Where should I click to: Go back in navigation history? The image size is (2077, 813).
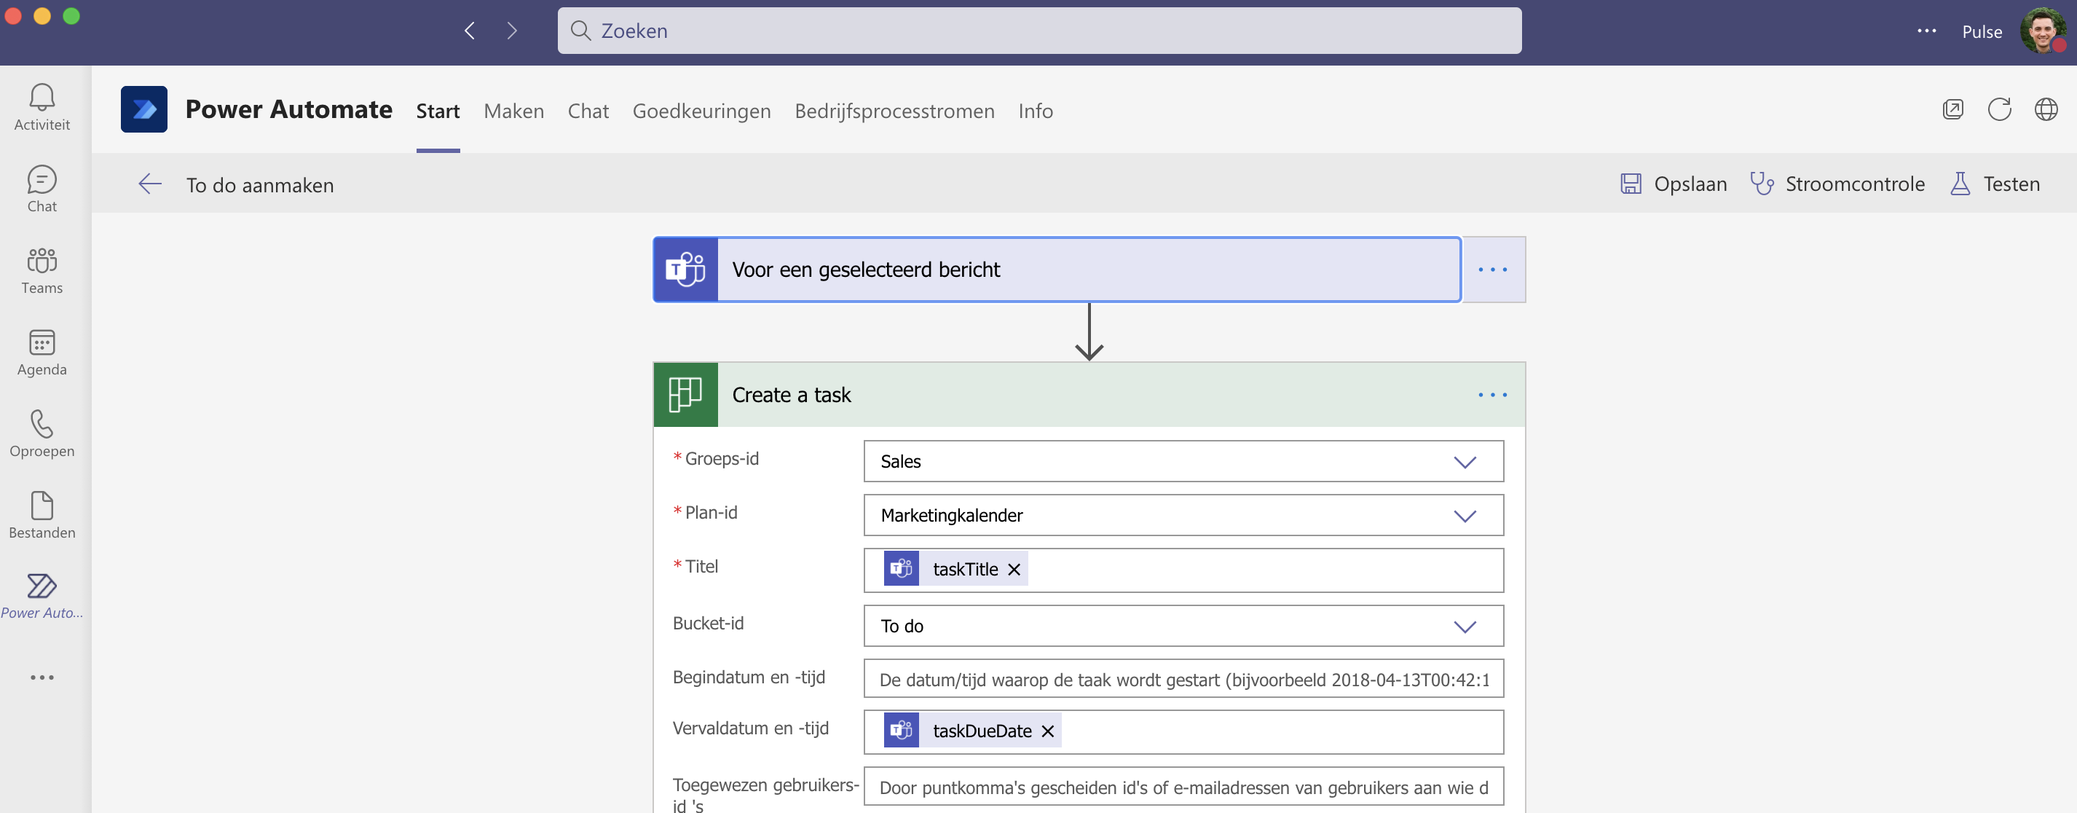[469, 31]
